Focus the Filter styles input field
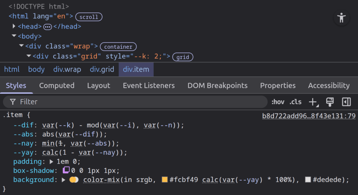 135,102
